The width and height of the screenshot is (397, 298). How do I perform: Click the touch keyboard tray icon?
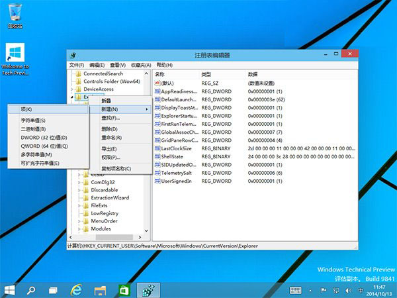pyautogui.click(x=296, y=290)
